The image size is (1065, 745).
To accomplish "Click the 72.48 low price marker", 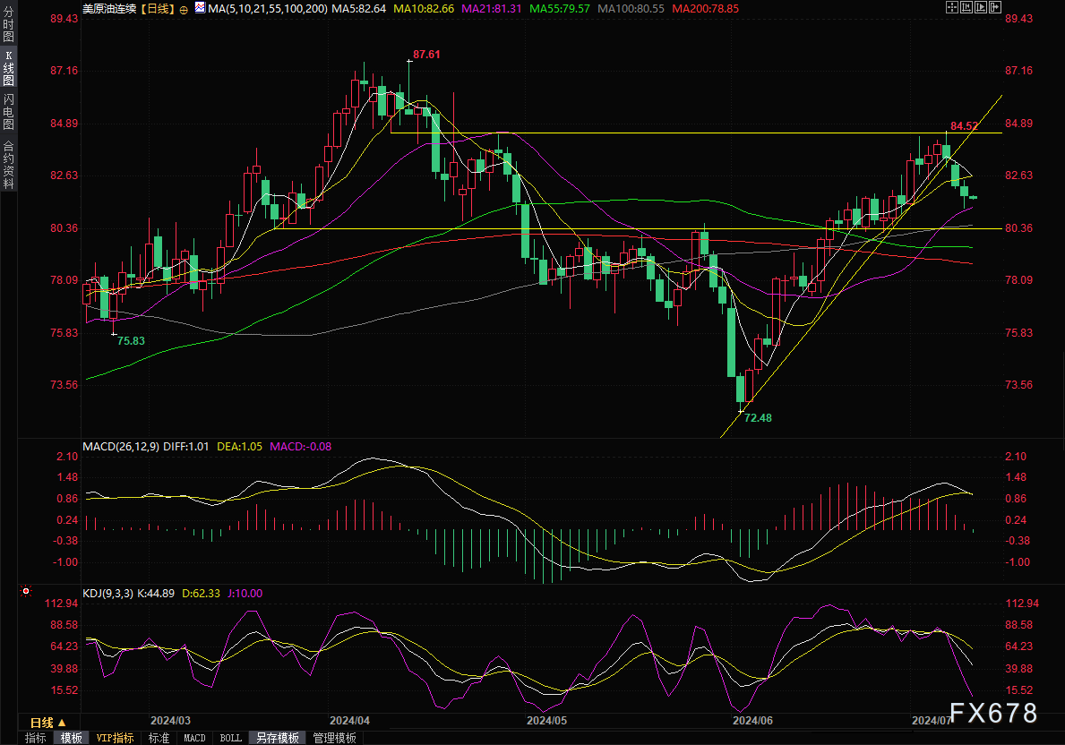I will point(757,418).
